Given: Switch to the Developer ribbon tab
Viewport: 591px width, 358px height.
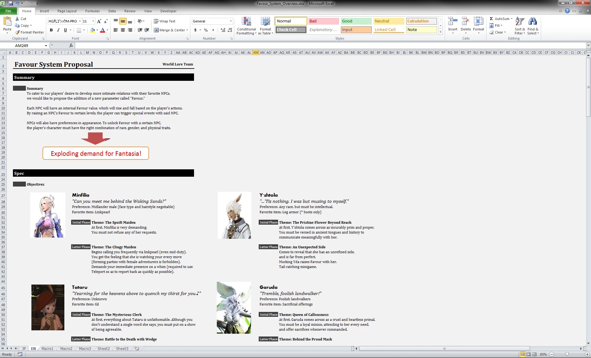Looking at the screenshot, I should click(x=168, y=11).
